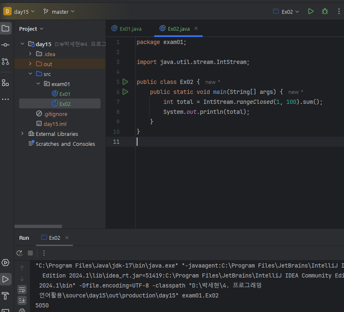344x312 pixels.
Task: Click the green Run button in top toolbar
Action: pos(311,12)
